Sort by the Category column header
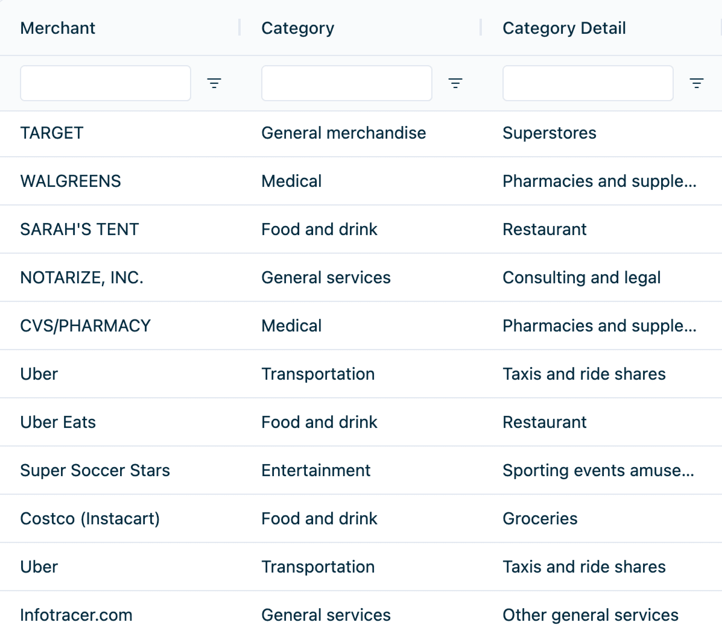Image resolution: width=722 pixels, height=637 pixels. tap(298, 28)
